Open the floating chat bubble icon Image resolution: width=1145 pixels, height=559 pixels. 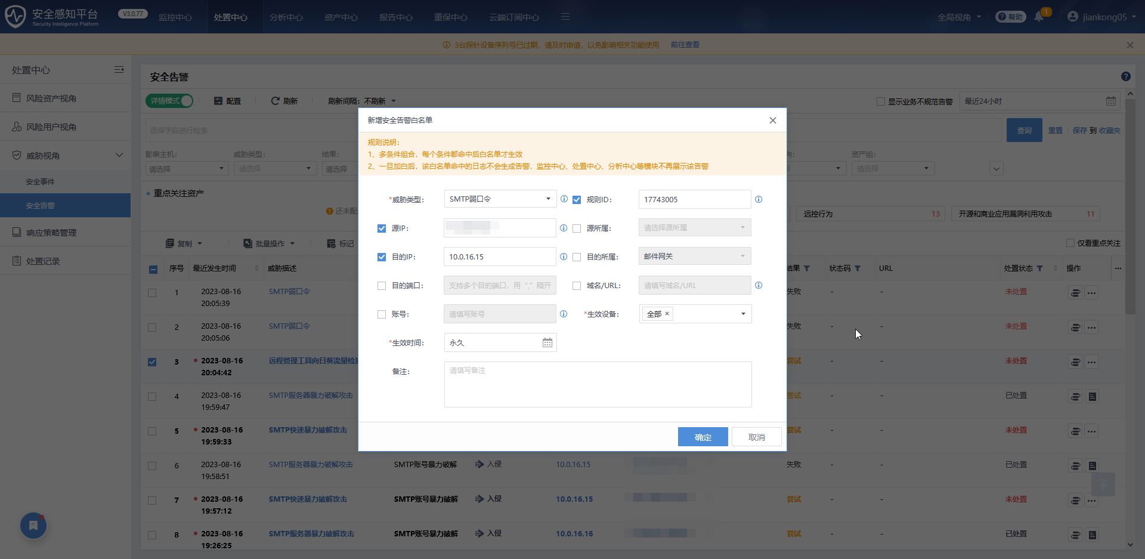point(33,526)
